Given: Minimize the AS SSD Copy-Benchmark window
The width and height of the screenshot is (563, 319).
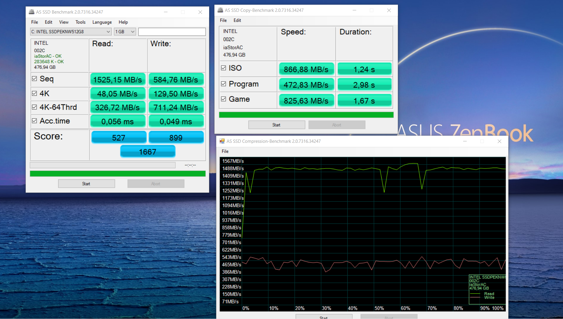Looking at the screenshot, I should (x=354, y=10).
